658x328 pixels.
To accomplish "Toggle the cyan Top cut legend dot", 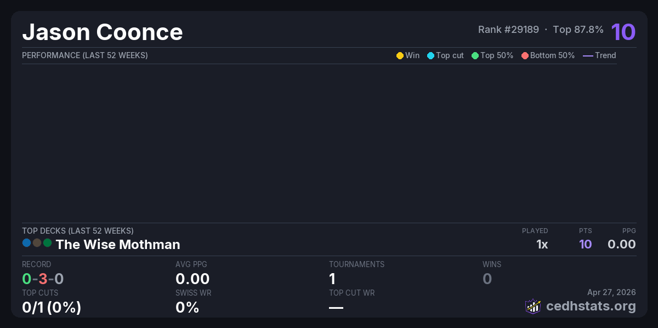I will pyautogui.click(x=430, y=55).
